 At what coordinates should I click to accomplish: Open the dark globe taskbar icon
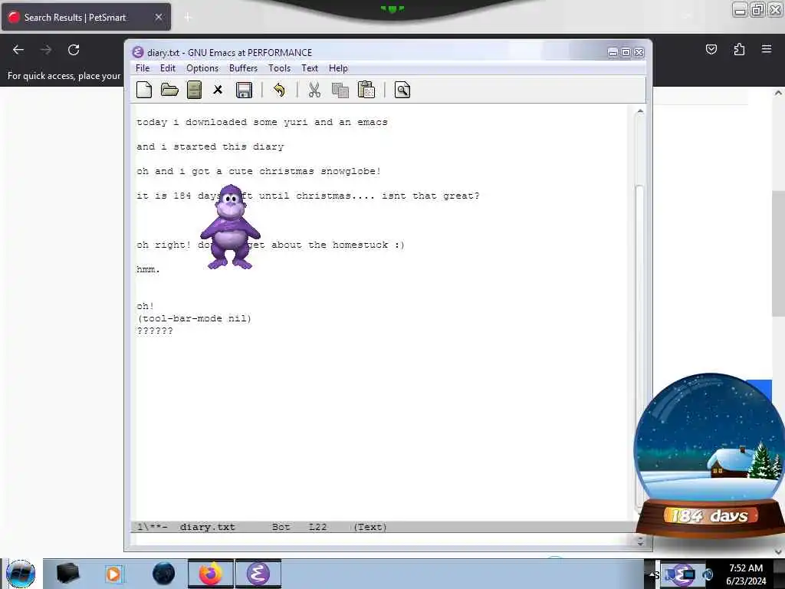[164, 574]
